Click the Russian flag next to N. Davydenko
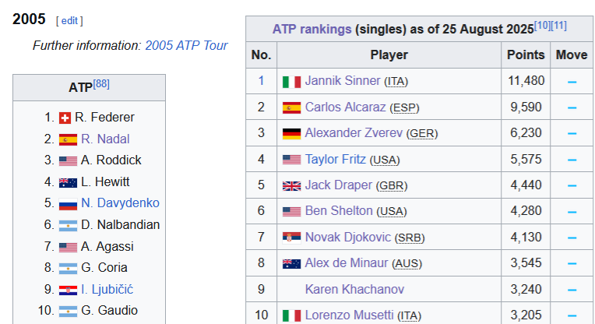 pos(68,204)
